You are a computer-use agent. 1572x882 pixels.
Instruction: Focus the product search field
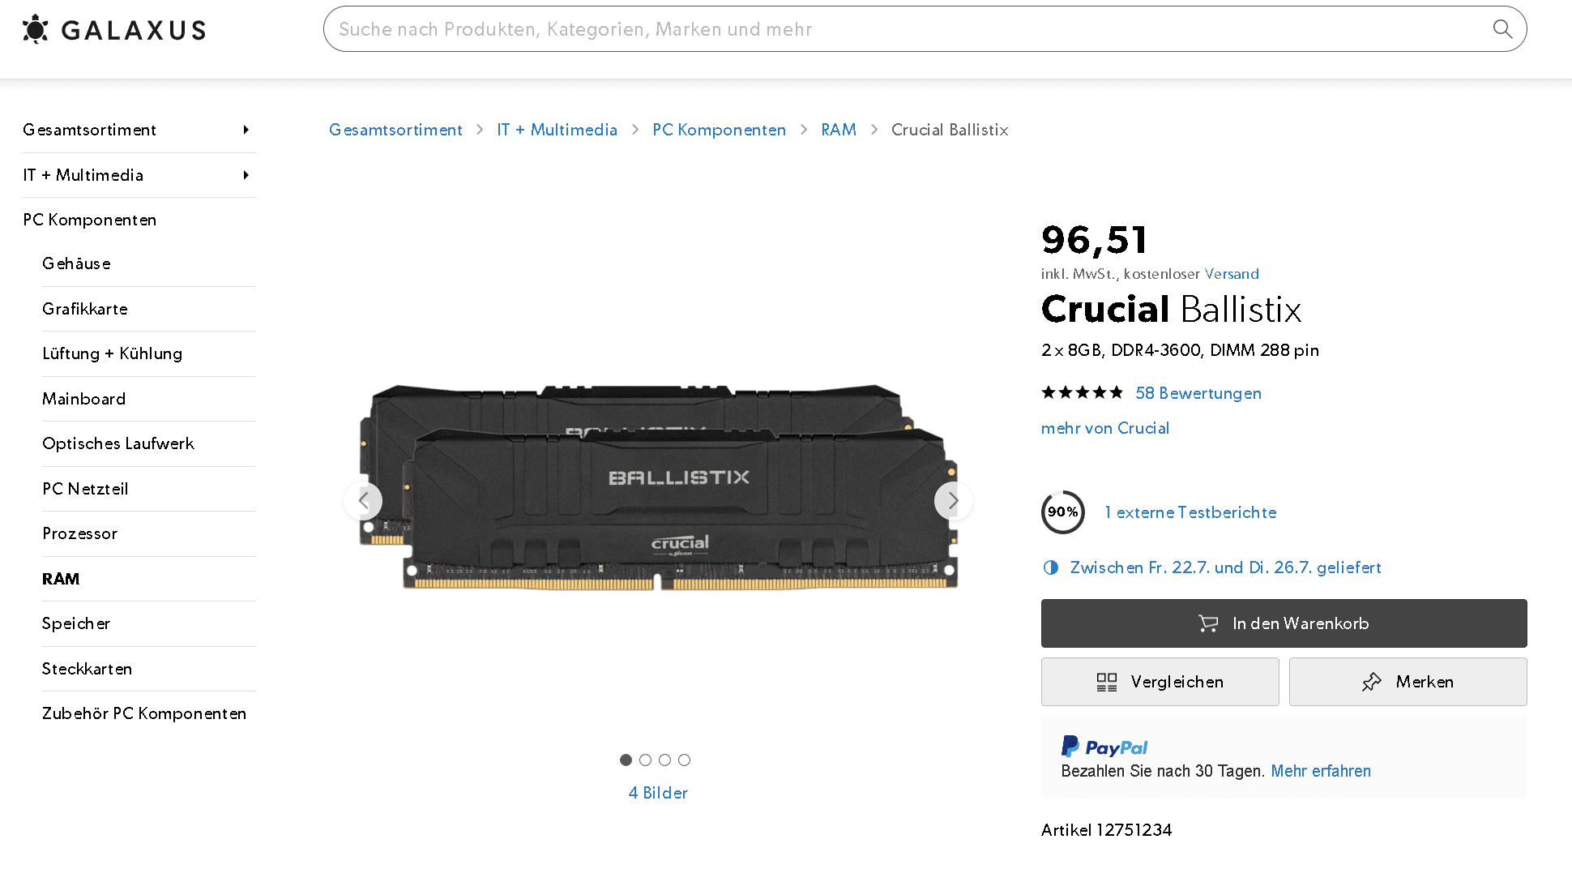(908, 29)
